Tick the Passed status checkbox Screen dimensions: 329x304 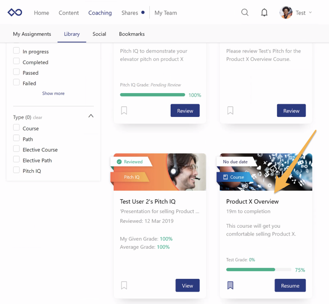(x=16, y=72)
